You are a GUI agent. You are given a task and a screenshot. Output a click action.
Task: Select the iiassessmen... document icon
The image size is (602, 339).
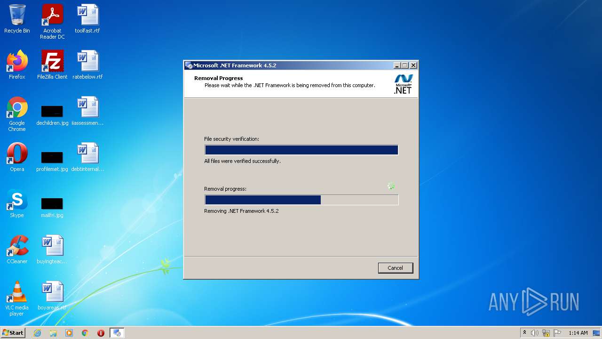pyautogui.click(x=87, y=111)
